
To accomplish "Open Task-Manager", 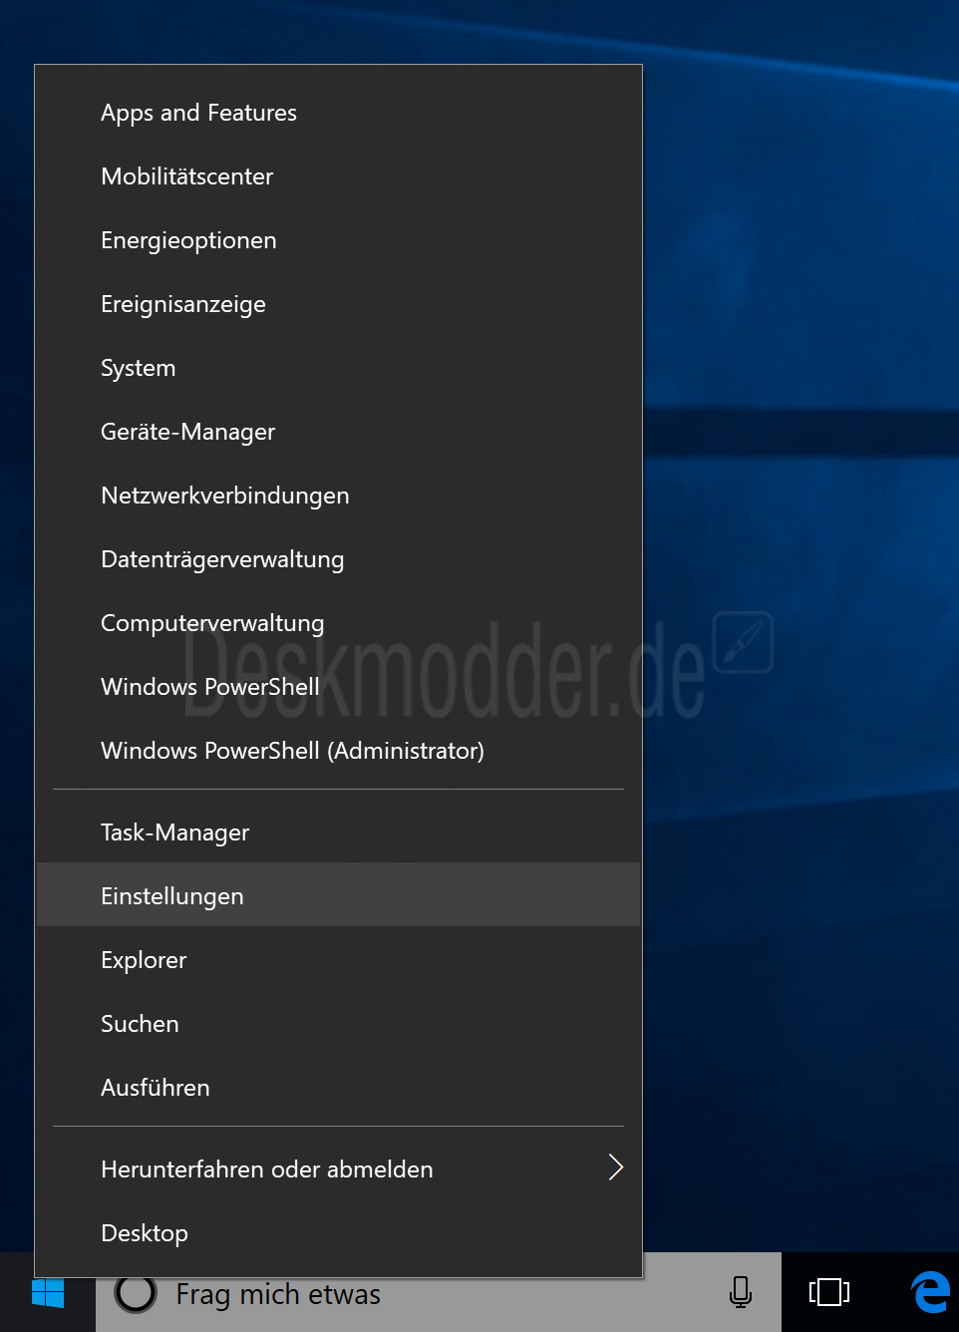I will point(339,832).
